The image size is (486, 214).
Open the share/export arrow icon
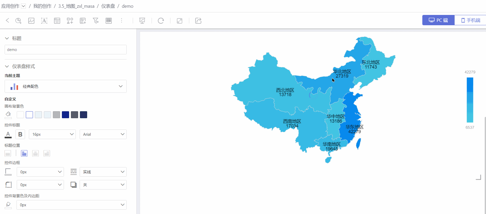coord(198,21)
